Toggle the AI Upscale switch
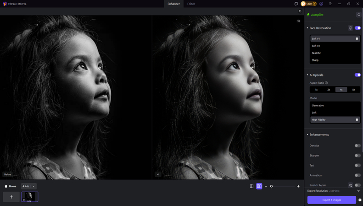The height and width of the screenshot is (206, 363). (x=357, y=75)
